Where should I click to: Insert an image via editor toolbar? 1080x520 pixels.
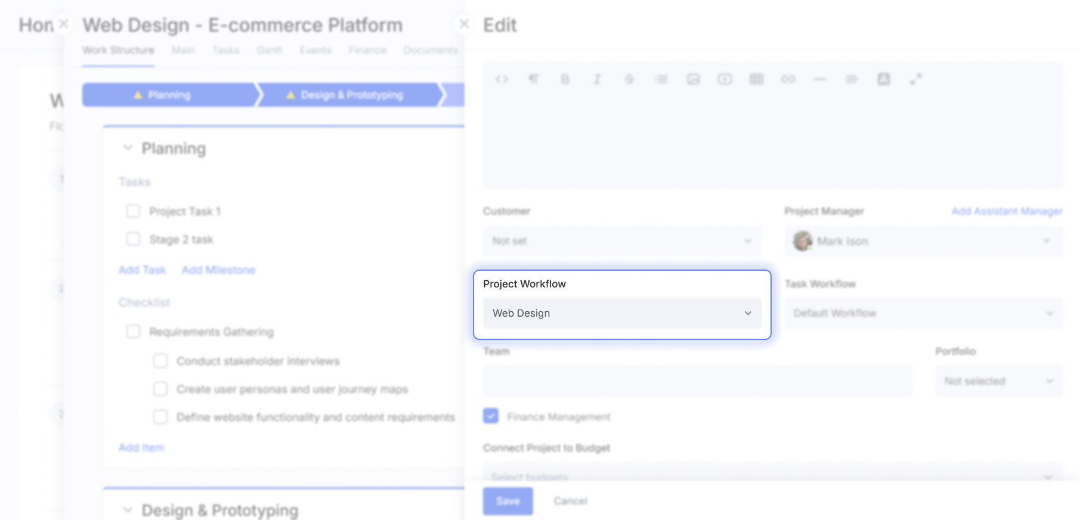(693, 79)
